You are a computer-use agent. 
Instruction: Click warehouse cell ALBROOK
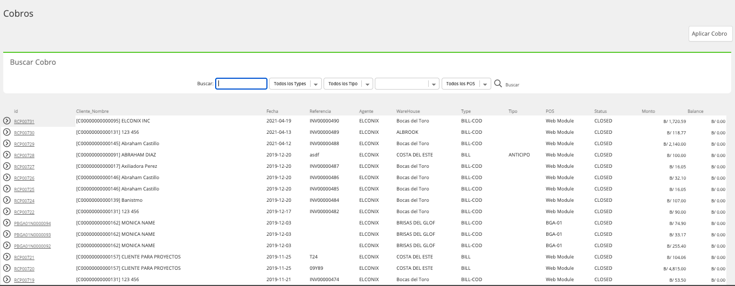(407, 132)
